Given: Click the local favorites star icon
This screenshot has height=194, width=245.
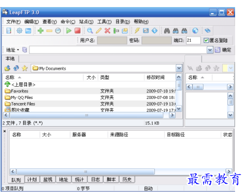Looking at the screenshot, I should [25, 68].
